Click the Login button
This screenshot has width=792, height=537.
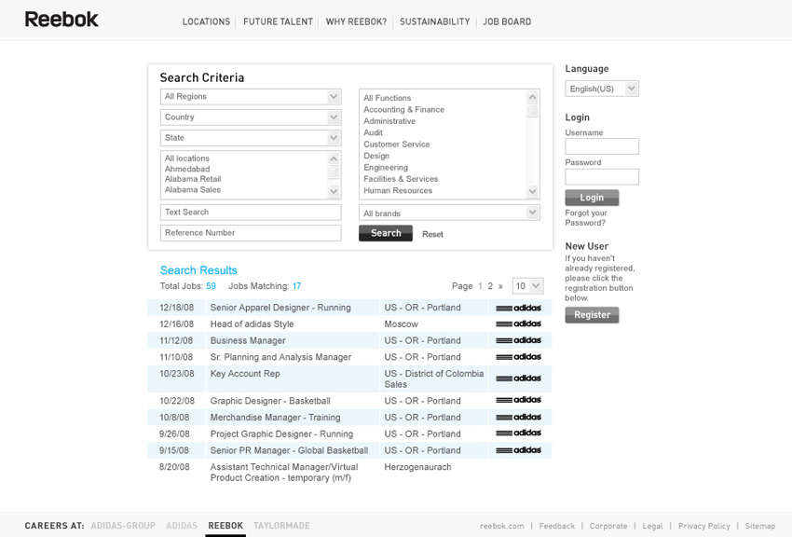click(592, 198)
